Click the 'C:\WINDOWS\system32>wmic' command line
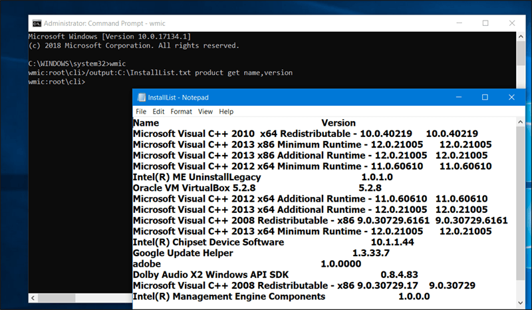Image resolution: width=532 pixels, height=310 pixels. (77, 64)
